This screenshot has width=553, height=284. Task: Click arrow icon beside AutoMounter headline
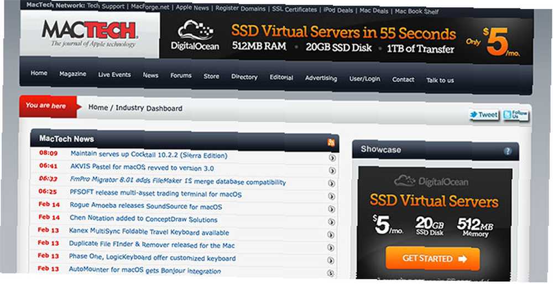pos(331,273)
